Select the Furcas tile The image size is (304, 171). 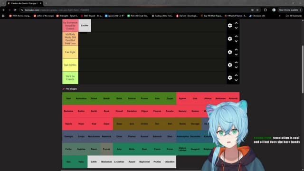click(106, 149)
